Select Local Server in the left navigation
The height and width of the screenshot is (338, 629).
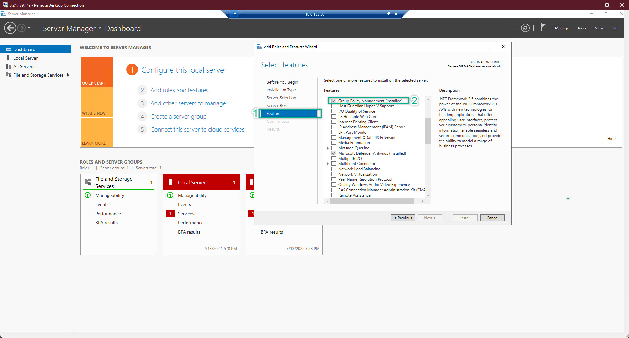[x=35, y=58]
